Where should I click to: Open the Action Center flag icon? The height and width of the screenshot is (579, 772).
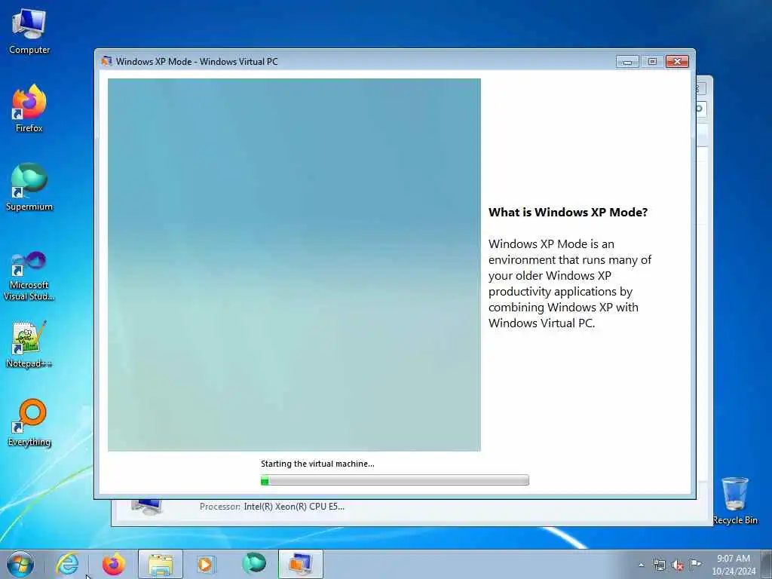[695, 565]
